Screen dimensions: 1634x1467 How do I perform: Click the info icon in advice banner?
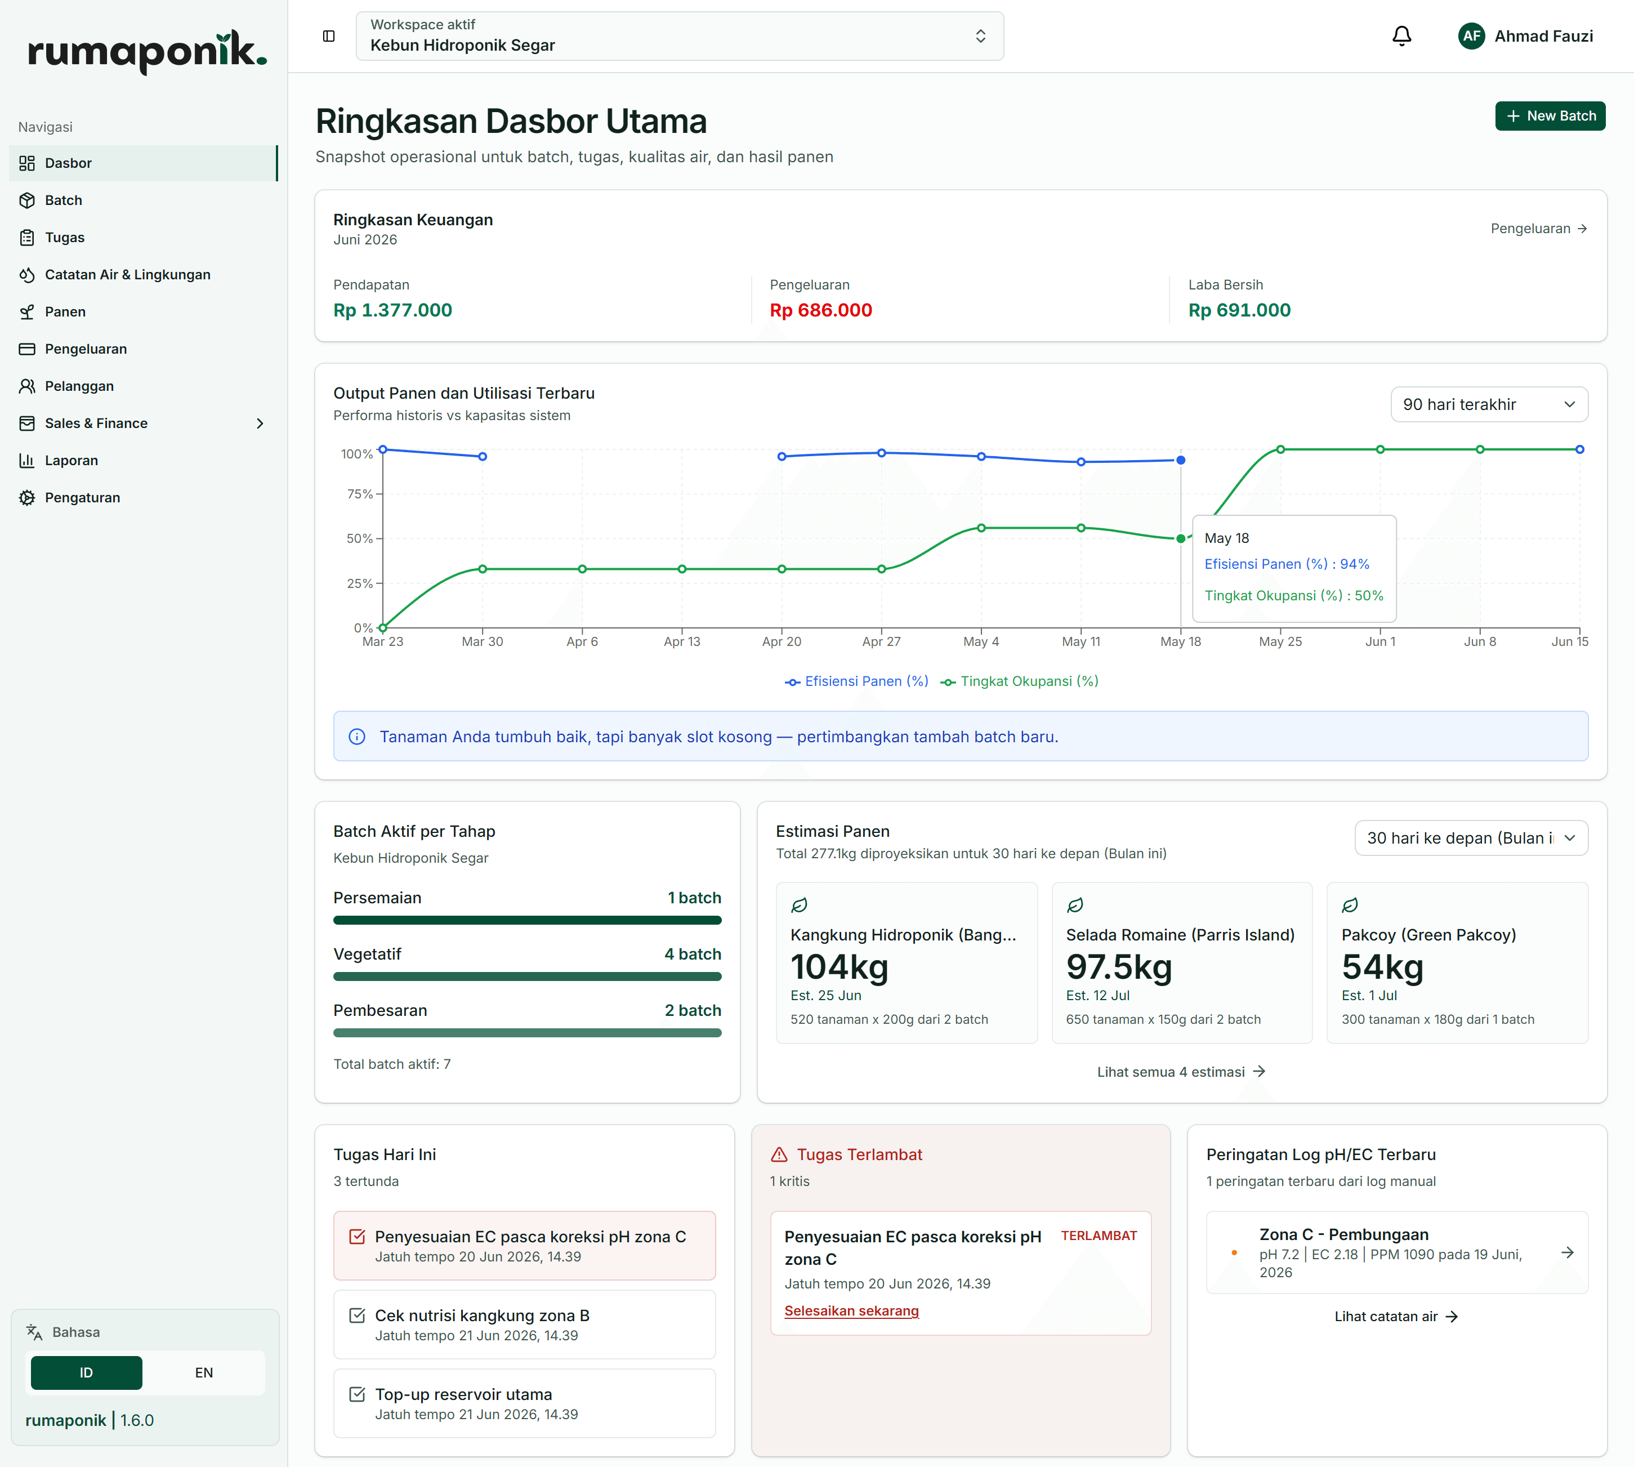tap(357, 737)
